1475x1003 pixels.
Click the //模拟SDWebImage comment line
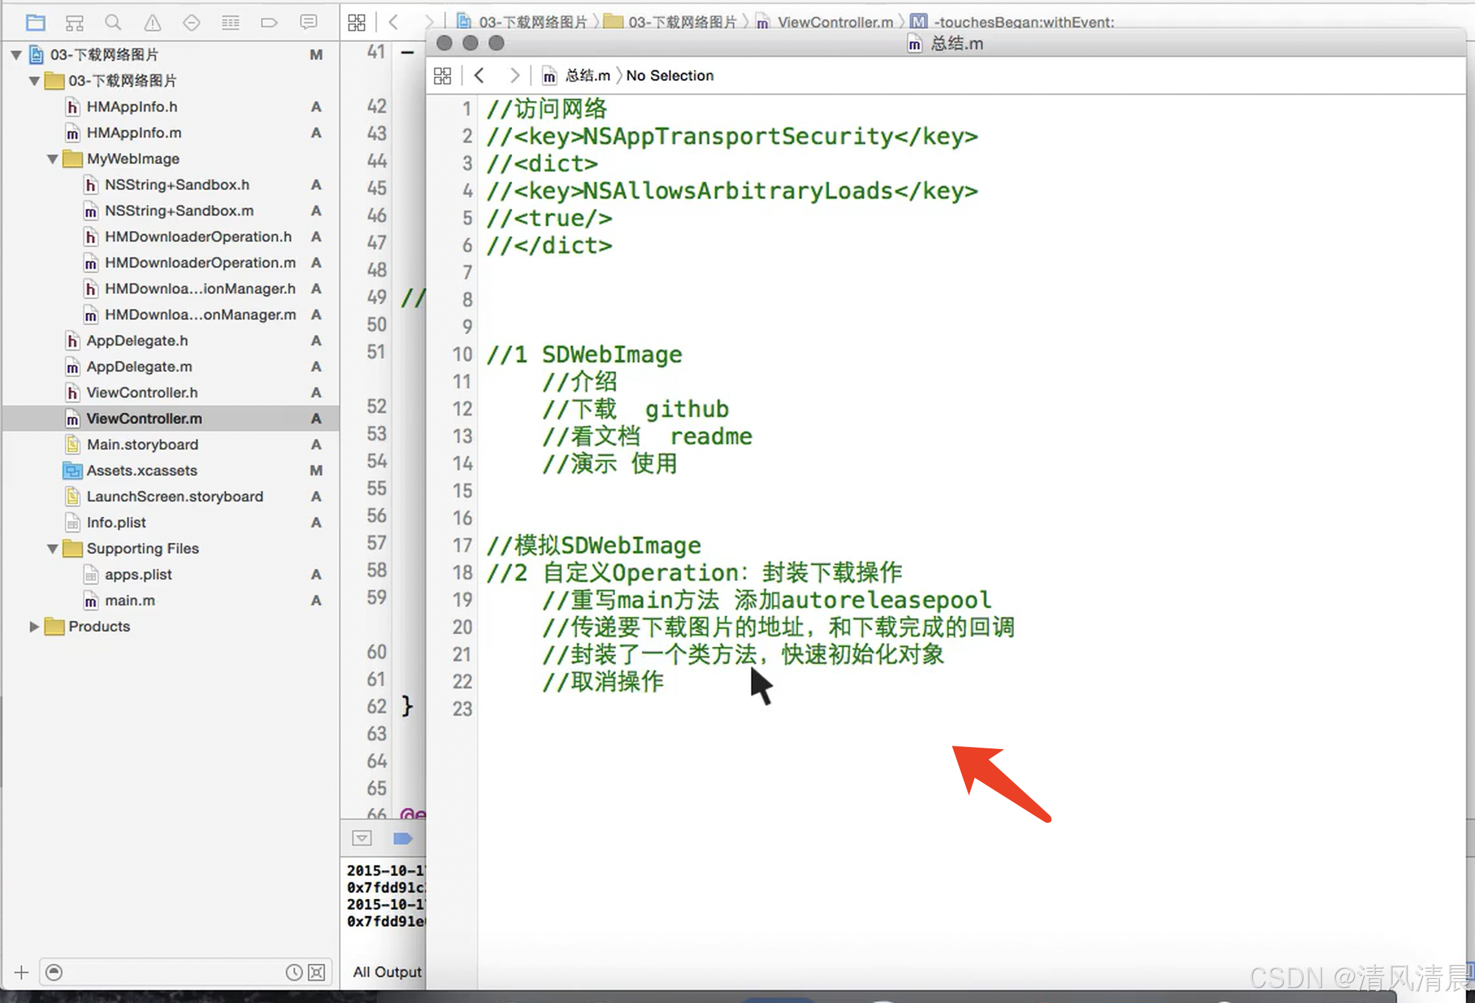(x=594, y=546)
